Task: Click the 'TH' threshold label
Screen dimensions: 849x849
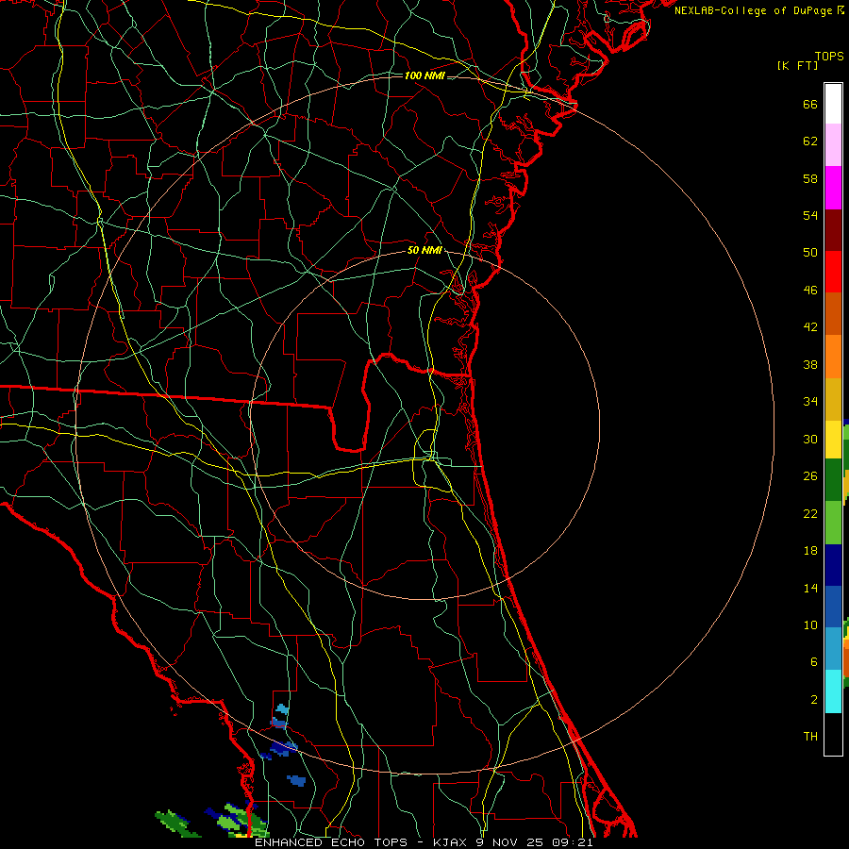Action: [x=810, y=736]
